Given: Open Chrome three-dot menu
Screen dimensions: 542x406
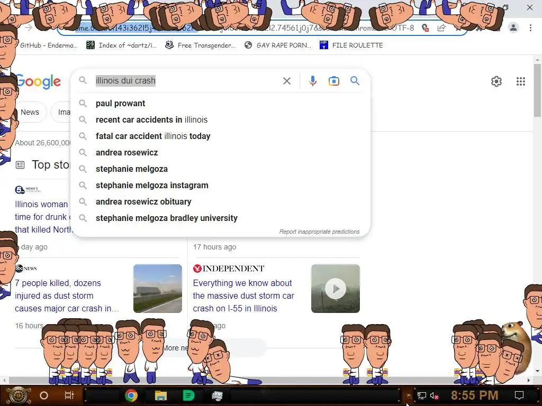Looking at the screenshot, I should [530, 27].
